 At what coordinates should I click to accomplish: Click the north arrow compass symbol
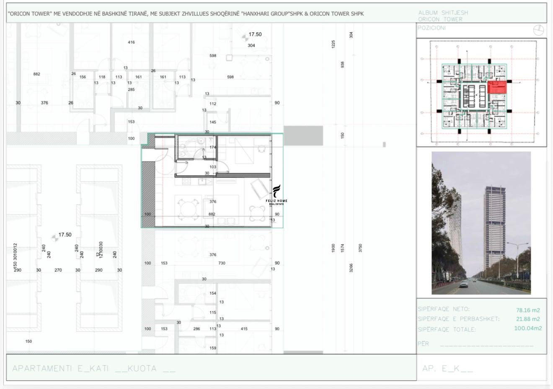pos(538,30)
